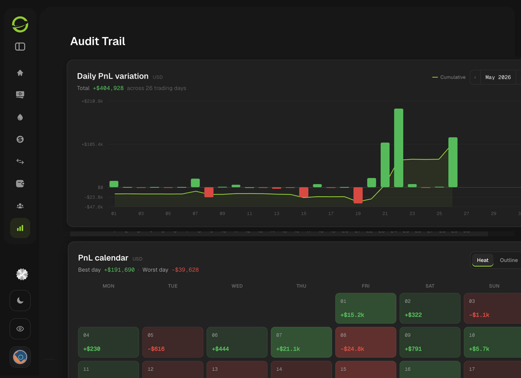Click the white badge icon in sidebar
Viewport: 521px width, 378px height.
(x=22, y=274)
